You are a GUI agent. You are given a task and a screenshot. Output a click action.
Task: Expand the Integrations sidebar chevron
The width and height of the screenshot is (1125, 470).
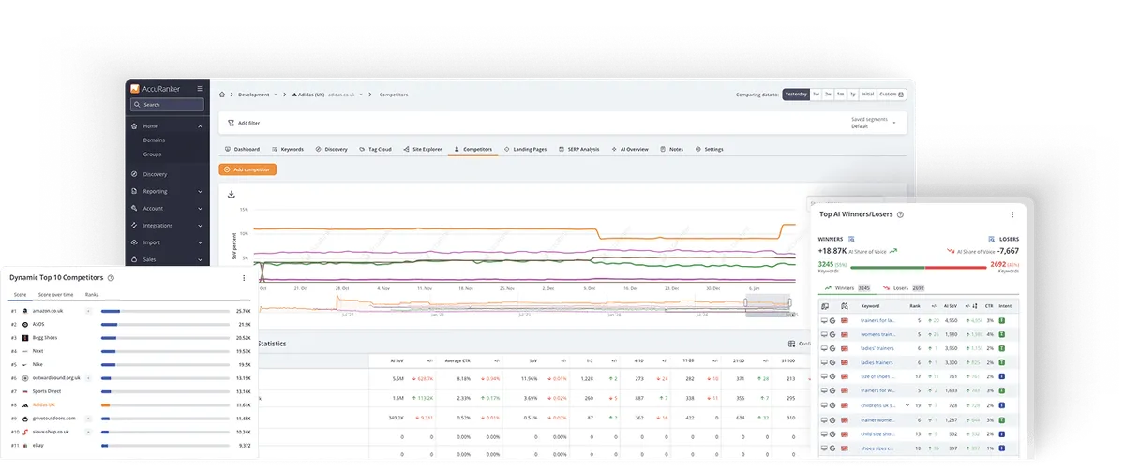(200, 225)
